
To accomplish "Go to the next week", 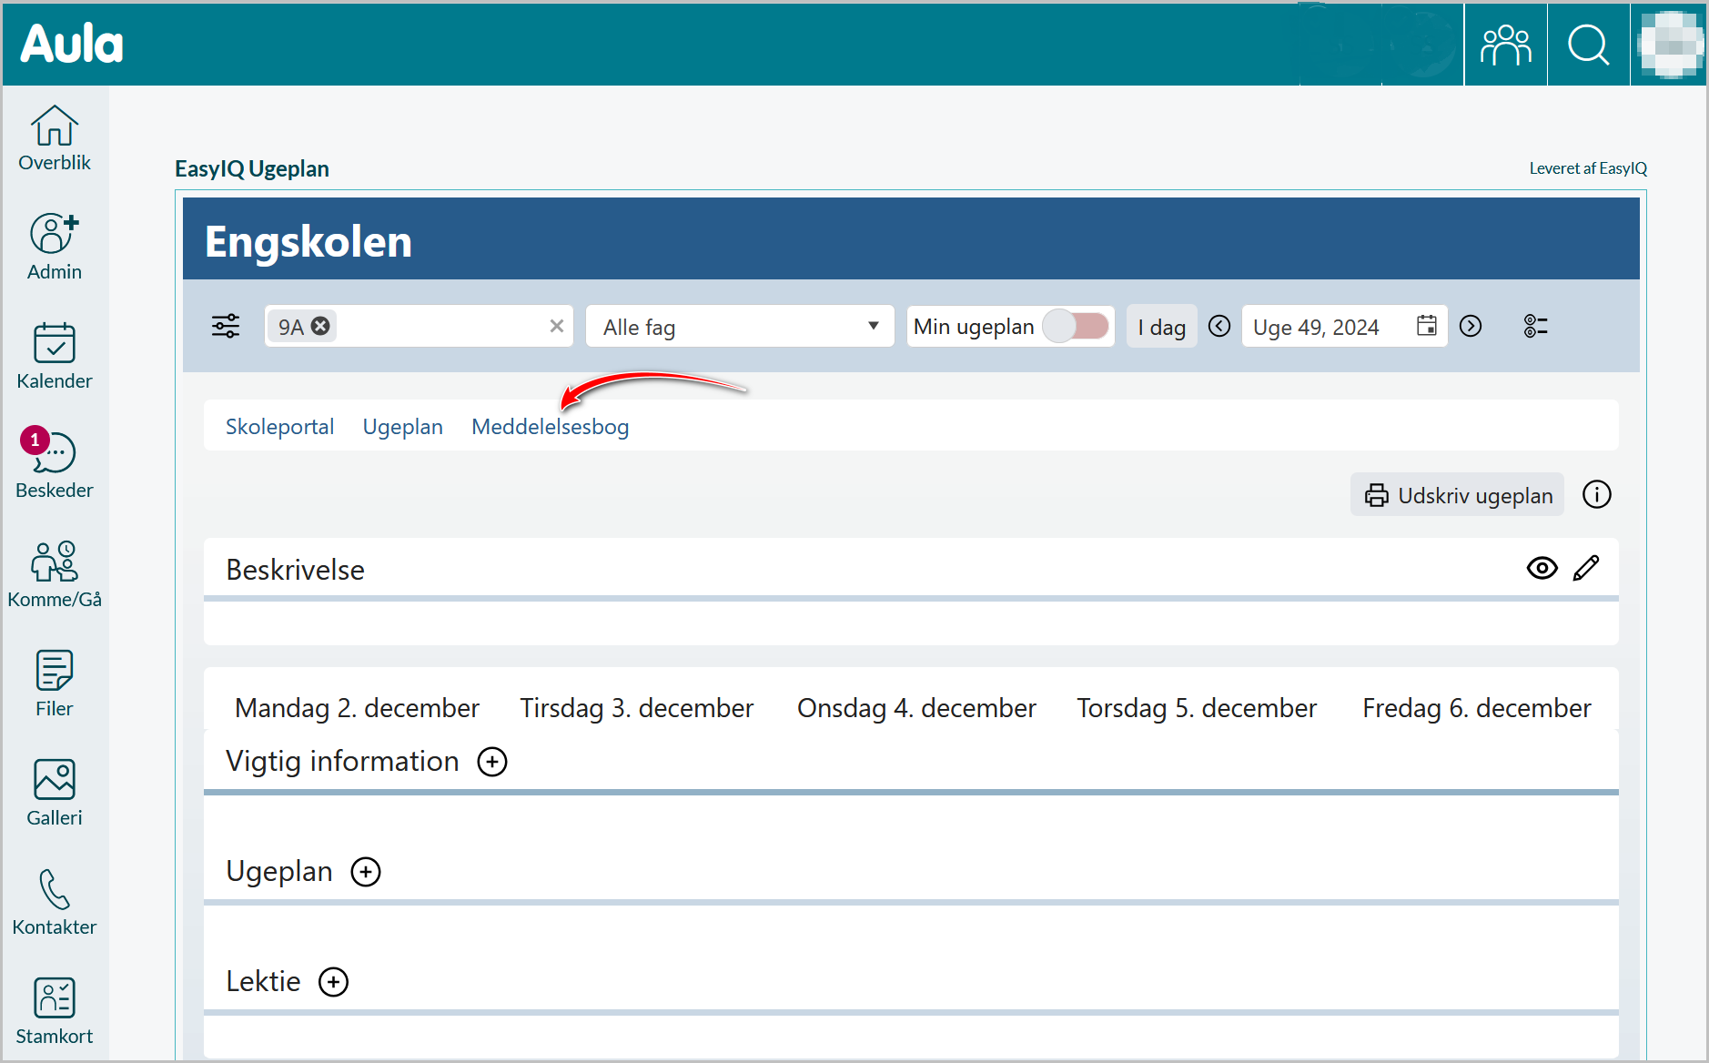I will tap(1471, 326).
